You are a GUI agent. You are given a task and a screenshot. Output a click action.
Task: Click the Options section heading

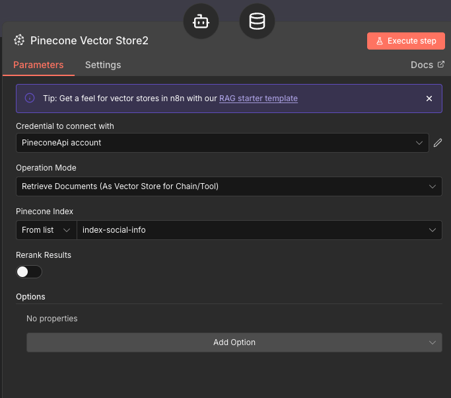click(30, 297)
